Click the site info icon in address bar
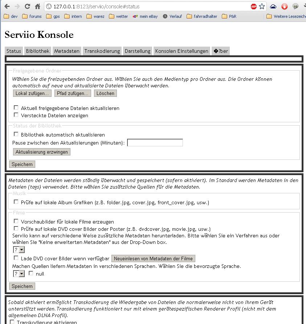 49,7
